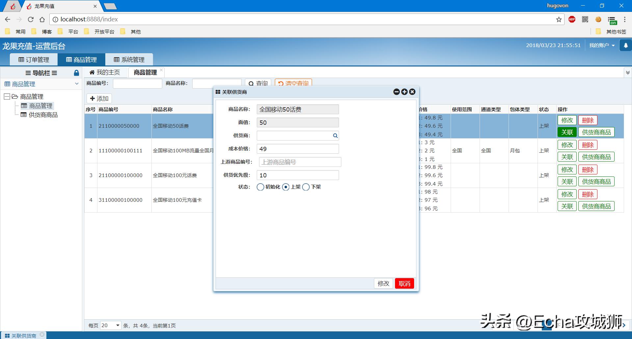Select the 初始化 status radio button
632x339 pixels.
coord(260,187)
